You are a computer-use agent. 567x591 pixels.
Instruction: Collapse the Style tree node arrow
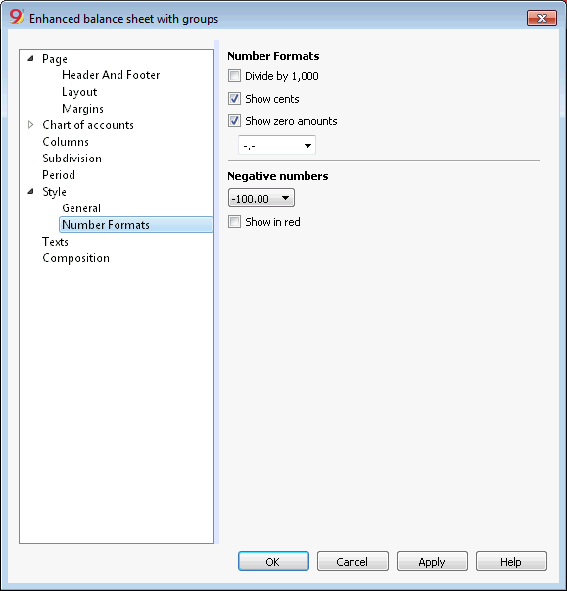(31, 192)
